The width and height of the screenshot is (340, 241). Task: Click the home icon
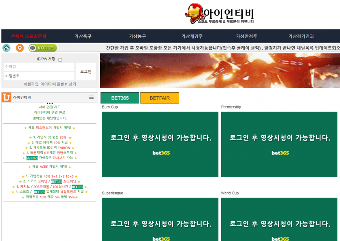pyautogui.click(x=7, y=48)
